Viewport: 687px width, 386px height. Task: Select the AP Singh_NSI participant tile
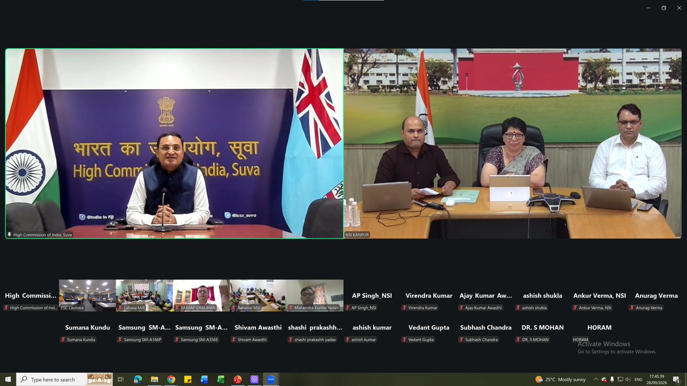pos(372,296)
